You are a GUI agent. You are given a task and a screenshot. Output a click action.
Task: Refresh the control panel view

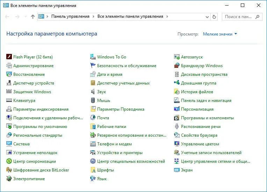[214, 17]
